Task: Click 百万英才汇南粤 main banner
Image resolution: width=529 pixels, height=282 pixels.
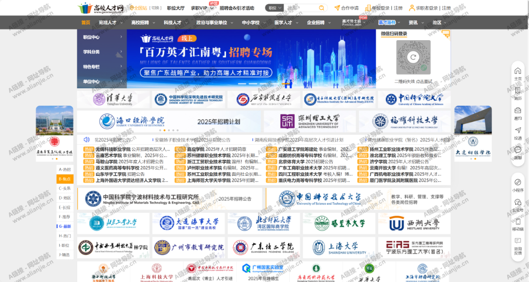Action: (x=251, y=59)
